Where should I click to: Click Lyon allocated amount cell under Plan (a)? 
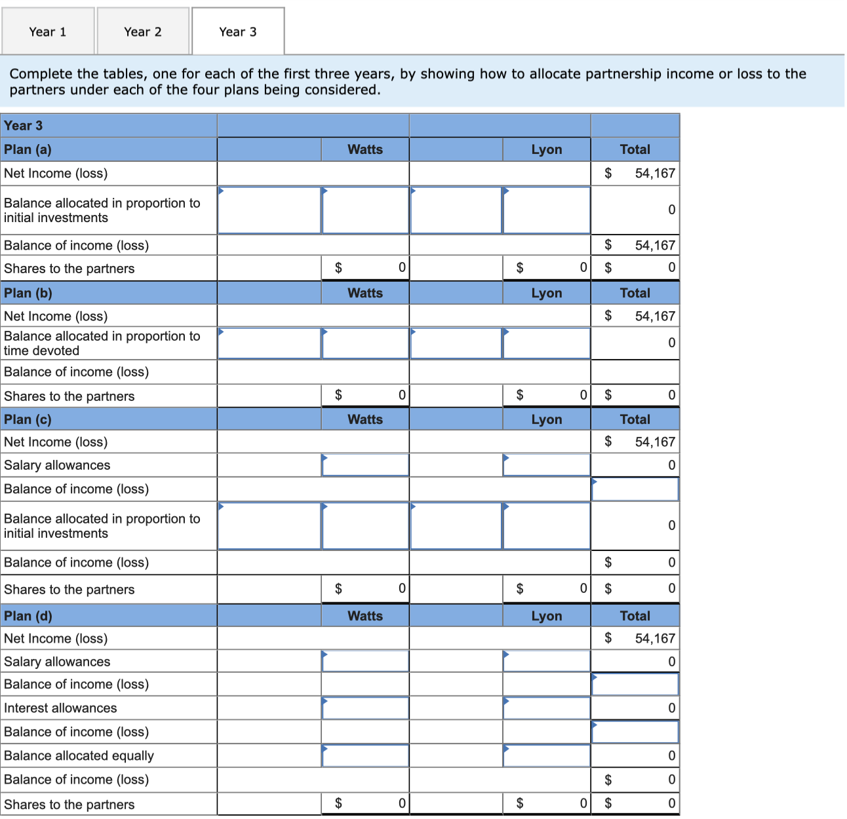546,210
